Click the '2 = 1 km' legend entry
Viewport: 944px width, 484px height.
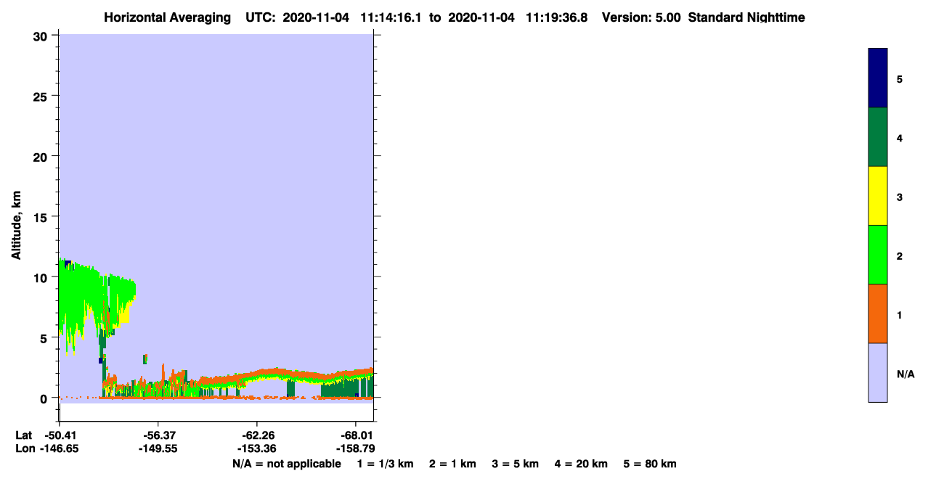point(452,464)
